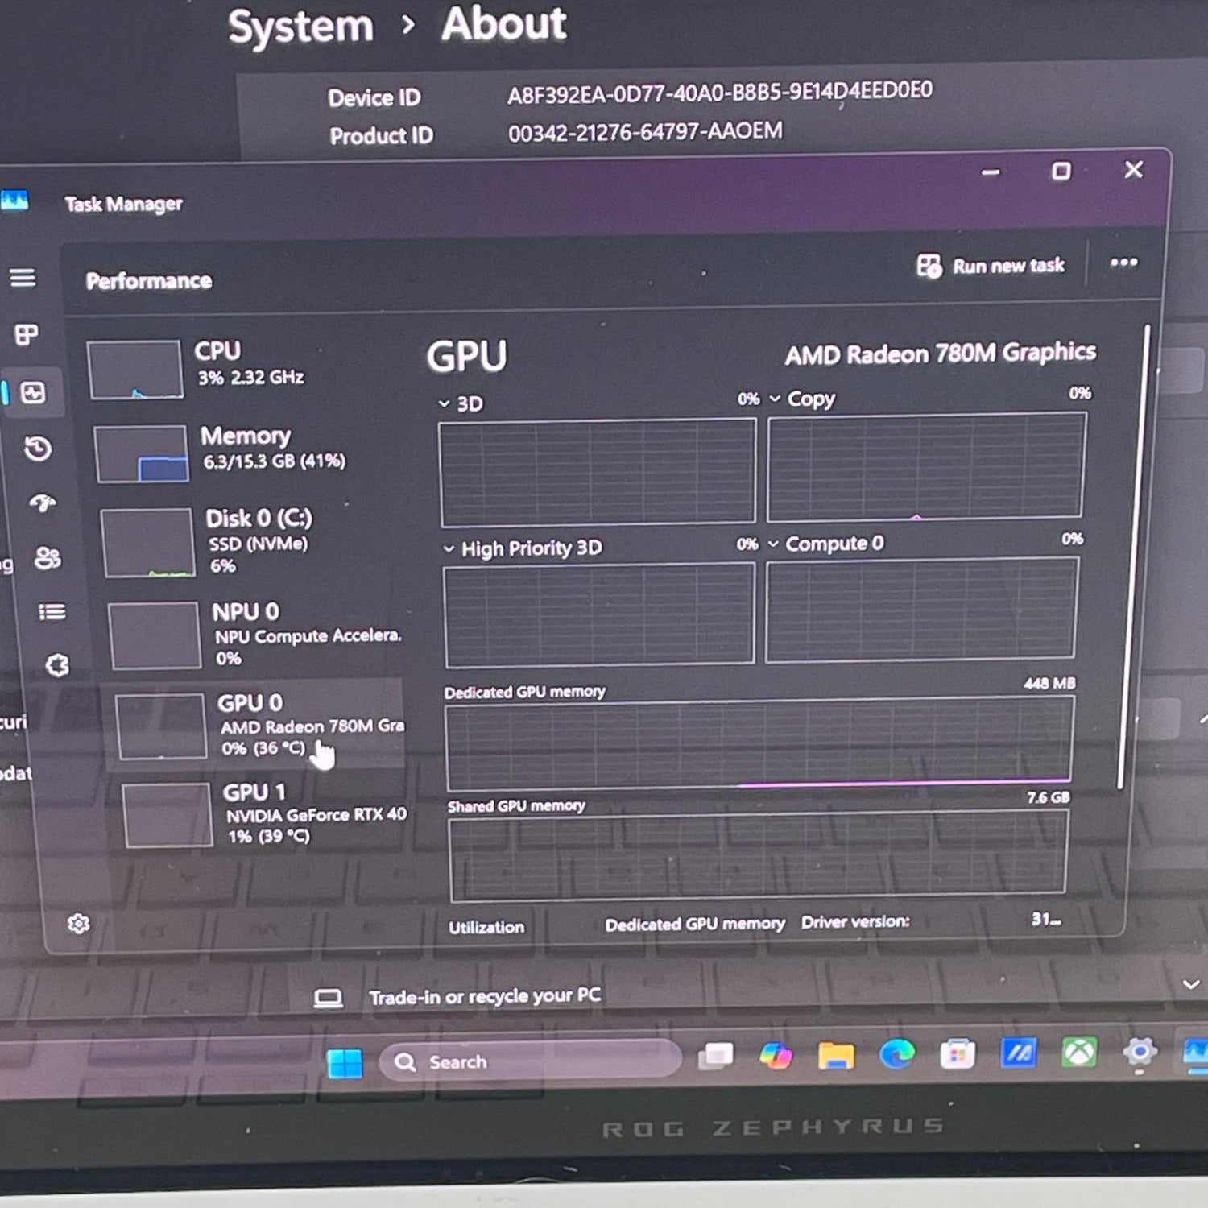This screenshot has width=1208, height=1208.
Task: Open the Xbox app from taskbar
Action: [1079, 1052]
